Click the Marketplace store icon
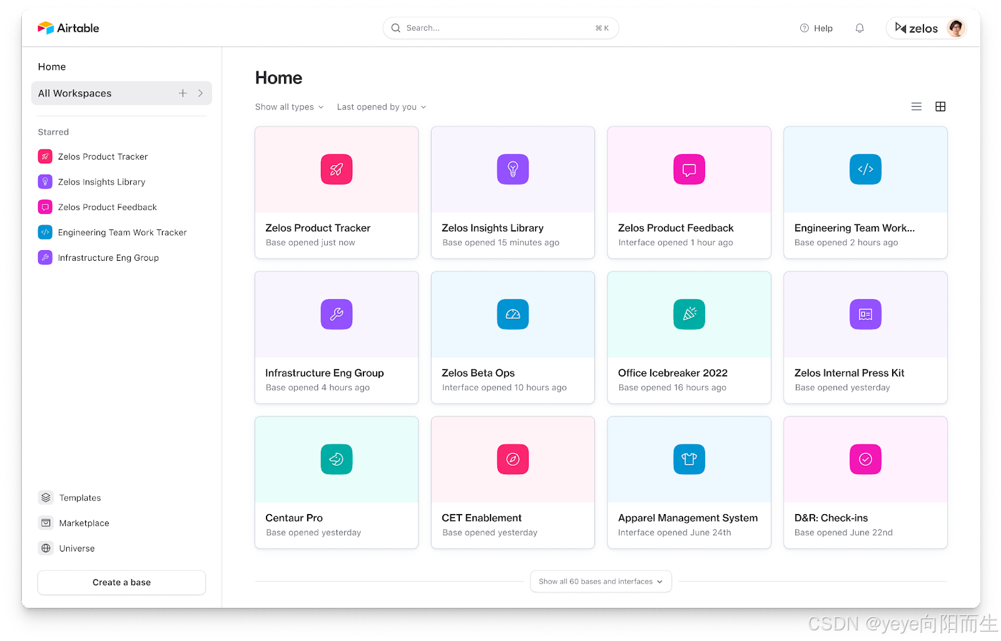This screenshot has height=641, width=1001. 46,523
